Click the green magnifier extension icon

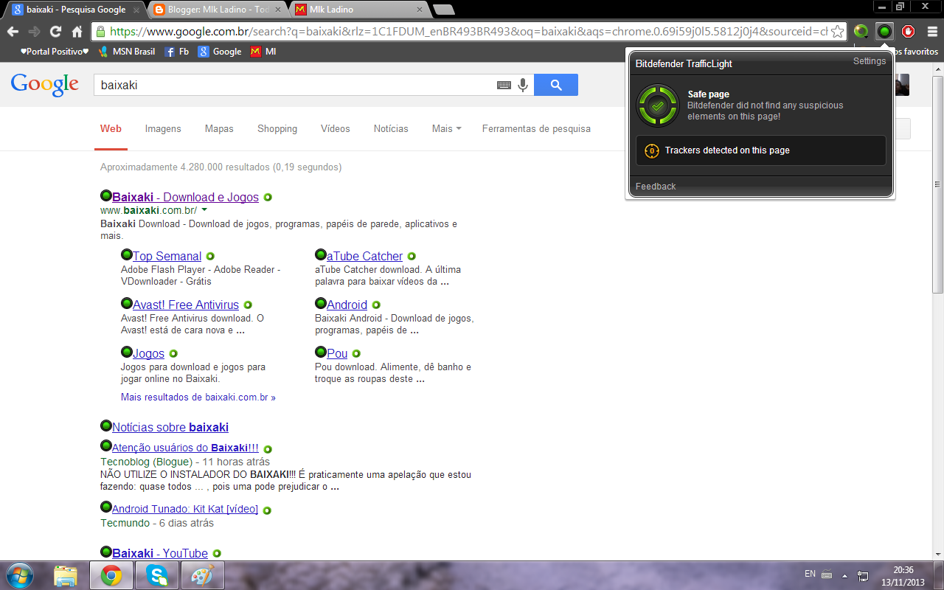[861, 32]
